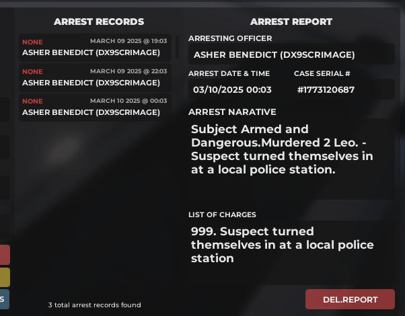Click the blue button on the left edge

5,299
